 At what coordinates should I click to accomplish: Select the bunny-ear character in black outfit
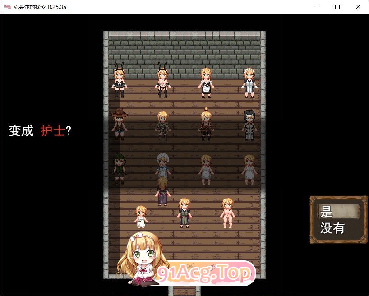(x=120, y=81)
